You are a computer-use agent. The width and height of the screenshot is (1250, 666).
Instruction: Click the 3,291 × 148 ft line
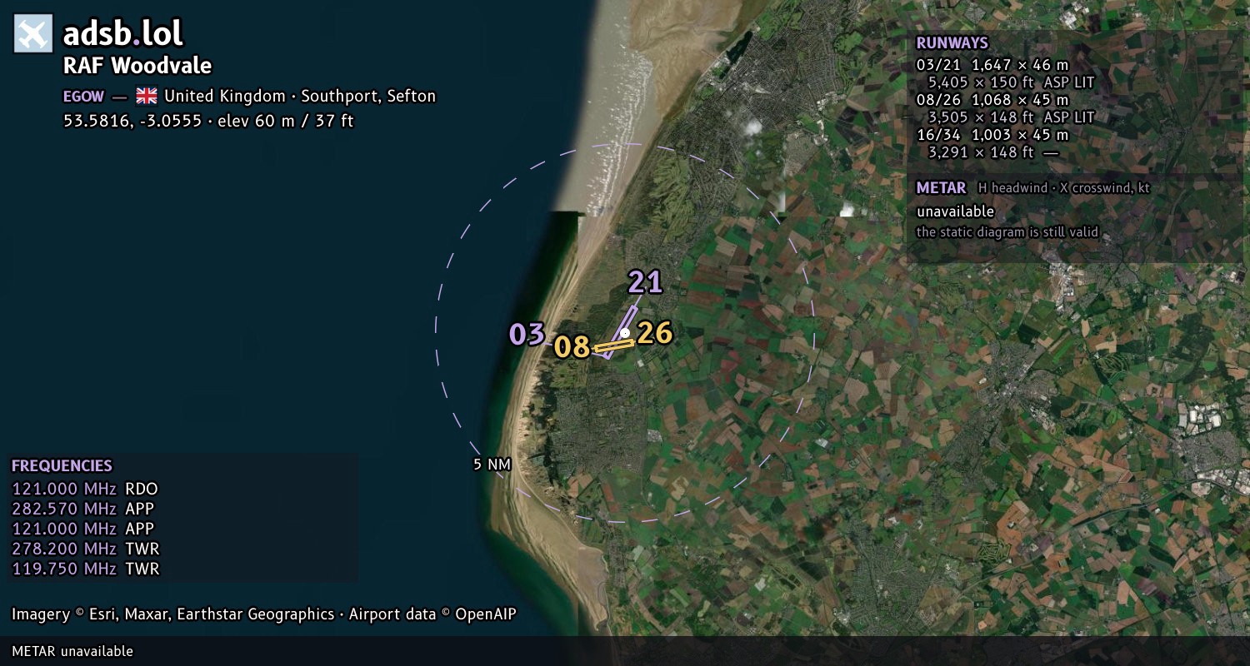994,152
